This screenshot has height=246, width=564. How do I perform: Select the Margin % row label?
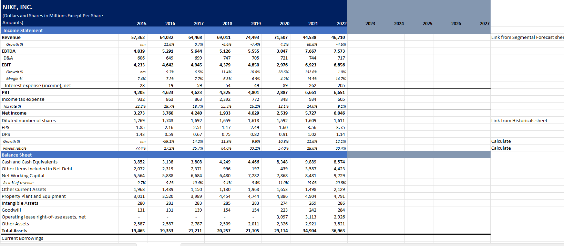pyautogui.click(x=14, y=79)
